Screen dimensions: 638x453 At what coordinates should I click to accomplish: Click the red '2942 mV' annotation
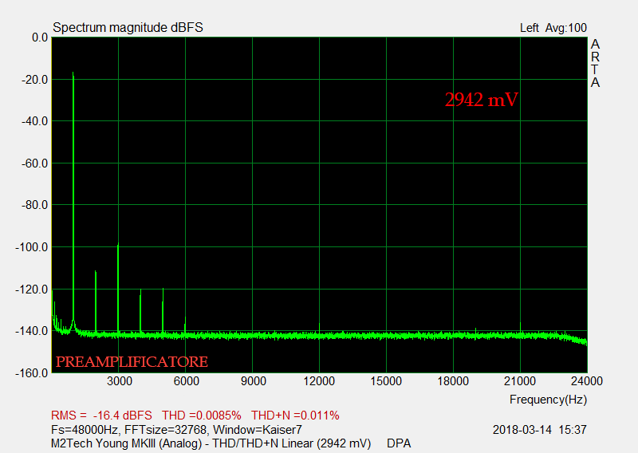(x=482, y=100)
